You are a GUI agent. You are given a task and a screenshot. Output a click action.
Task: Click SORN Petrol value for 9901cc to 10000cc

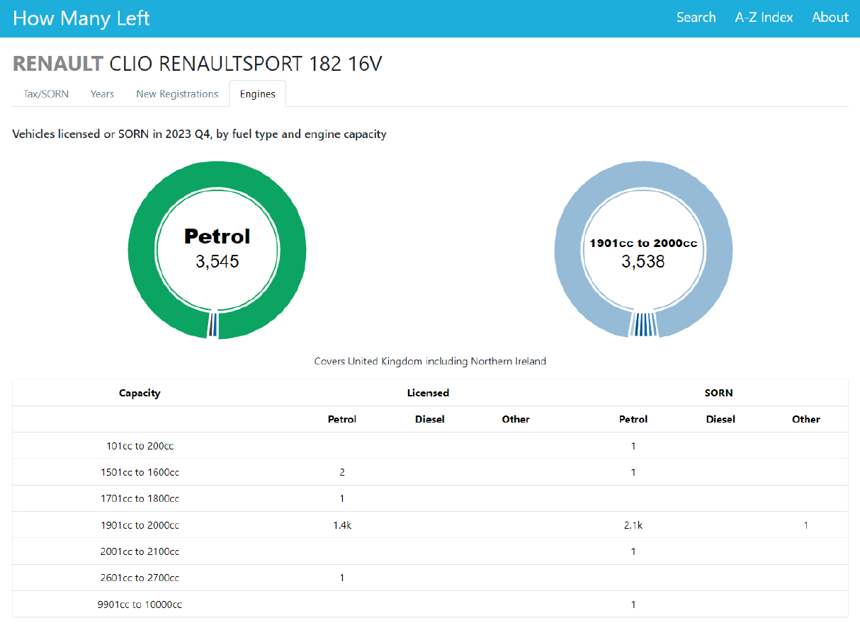click(633, 604)
